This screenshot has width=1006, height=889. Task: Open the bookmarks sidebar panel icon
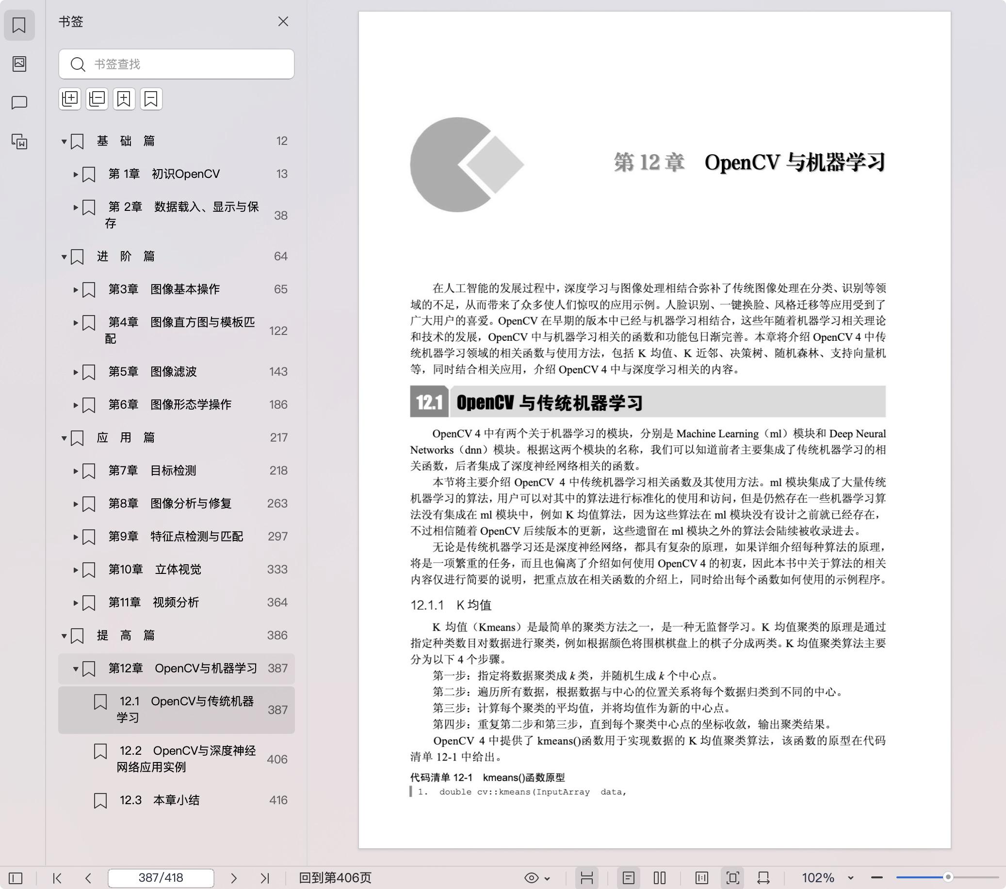coord(19,25)
